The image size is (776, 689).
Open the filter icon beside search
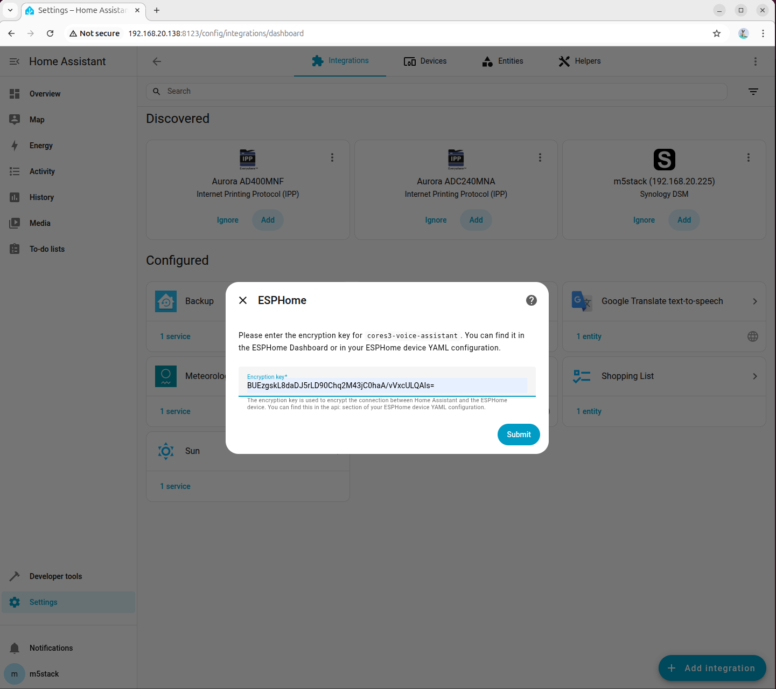point(753,92)
